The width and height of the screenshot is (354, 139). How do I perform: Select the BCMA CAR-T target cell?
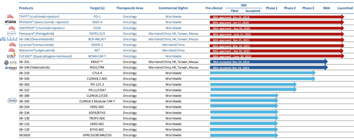pos(97,56)
